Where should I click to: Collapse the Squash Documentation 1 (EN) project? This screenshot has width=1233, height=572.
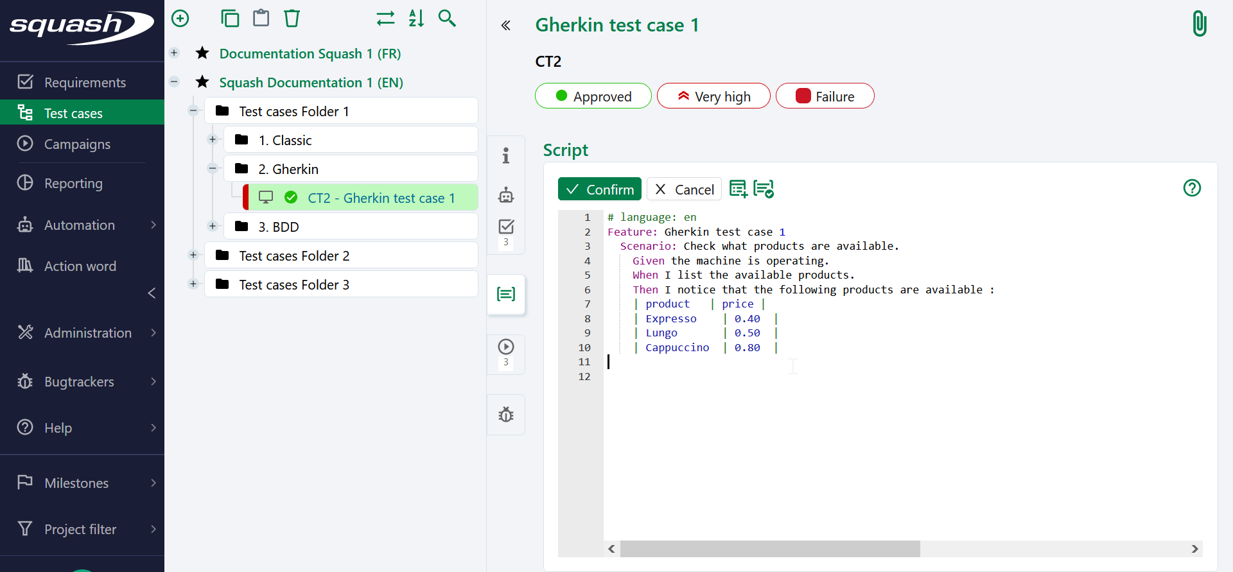[x=174, y=82]
